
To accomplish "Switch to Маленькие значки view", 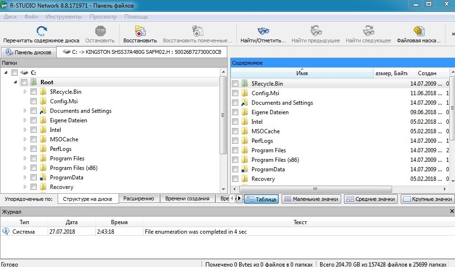I will point(312,199).
